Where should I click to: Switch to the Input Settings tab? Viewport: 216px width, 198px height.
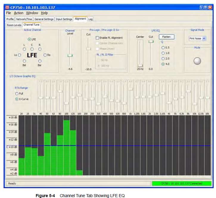point(64,19)
